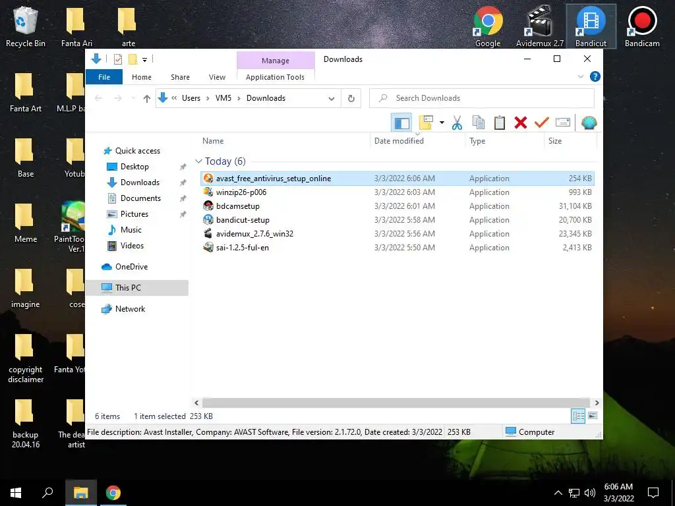675x506 pixels.
Task: Click the globe shell icon in toolbar
Action: pyautogui.click(x=589, y=123)
